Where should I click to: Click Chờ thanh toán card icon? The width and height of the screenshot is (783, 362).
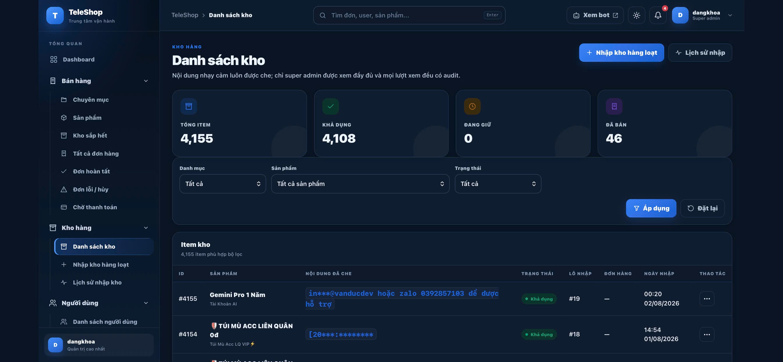[x=64, y=207]
